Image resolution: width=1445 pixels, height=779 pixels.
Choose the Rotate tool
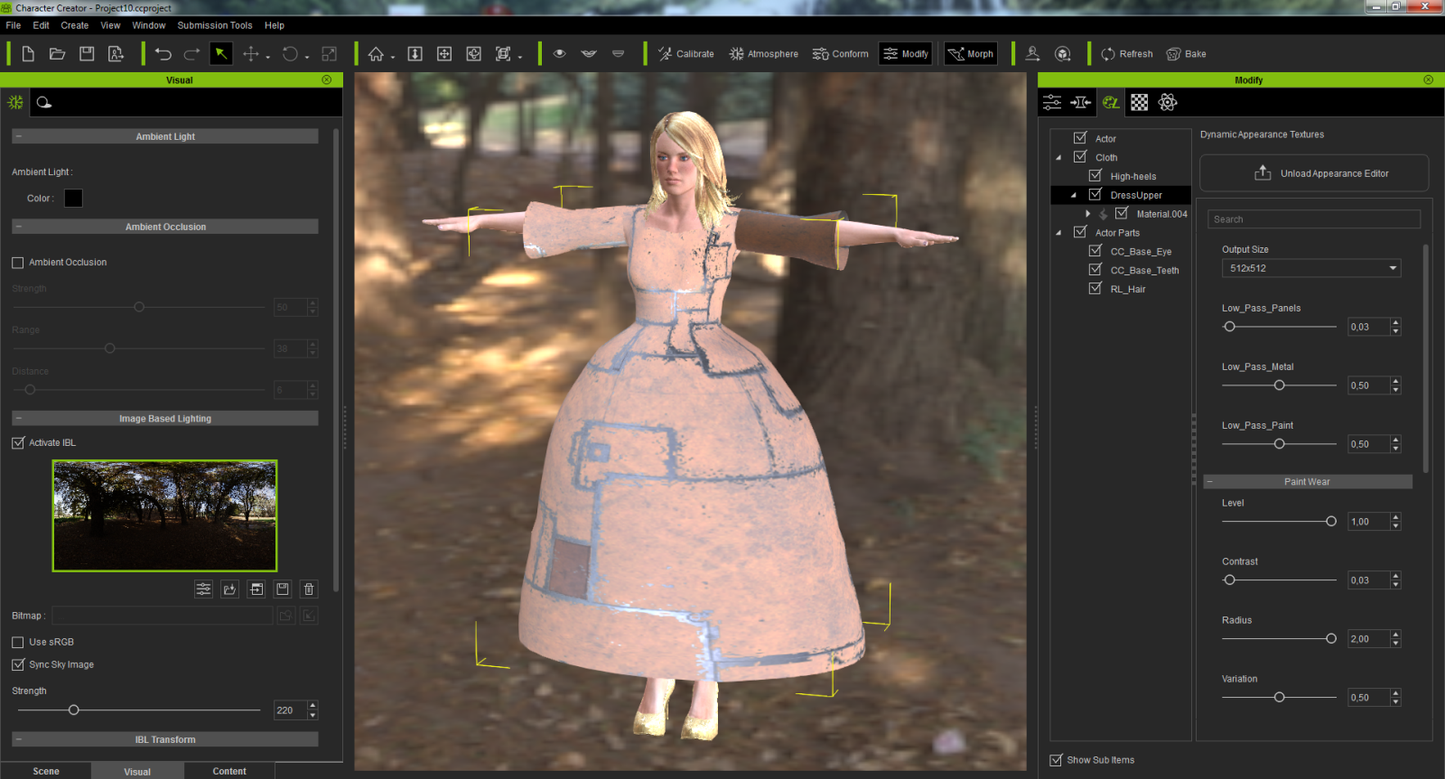[290, 54]
